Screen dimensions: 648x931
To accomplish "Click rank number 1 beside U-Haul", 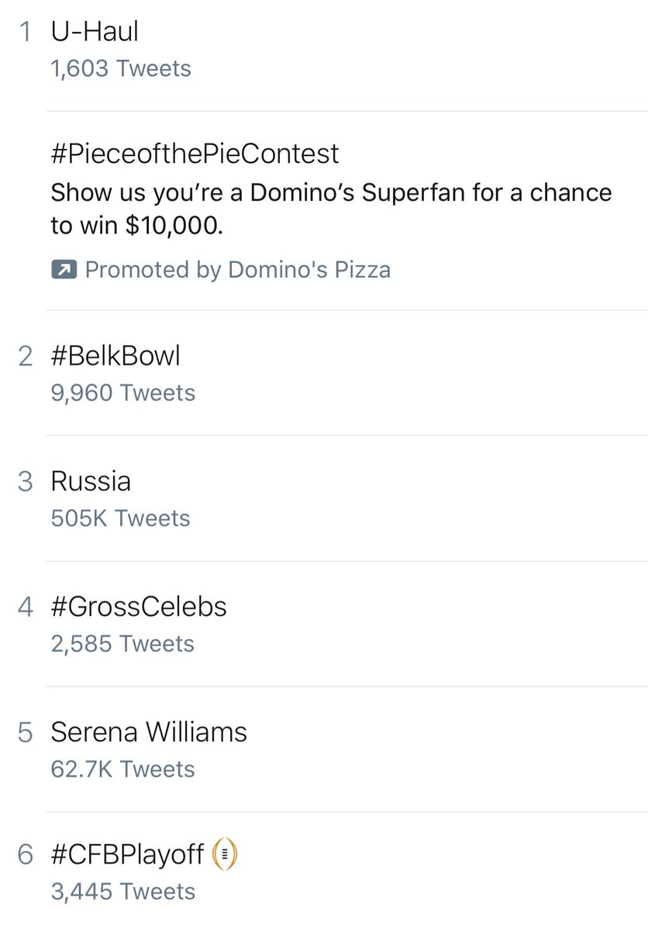I will pyautogui.click(x=26, y=33).
